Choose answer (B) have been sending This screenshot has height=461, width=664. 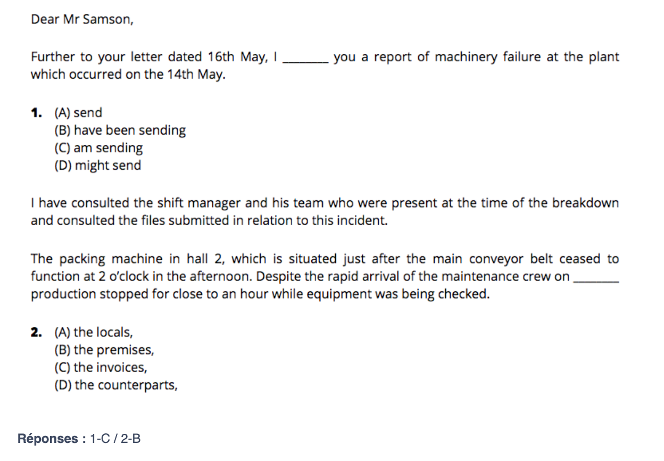pos(120,130)
